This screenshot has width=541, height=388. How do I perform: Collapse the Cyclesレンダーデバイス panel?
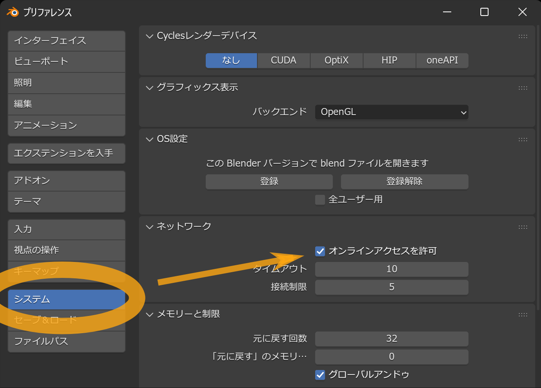click(150, 36)
